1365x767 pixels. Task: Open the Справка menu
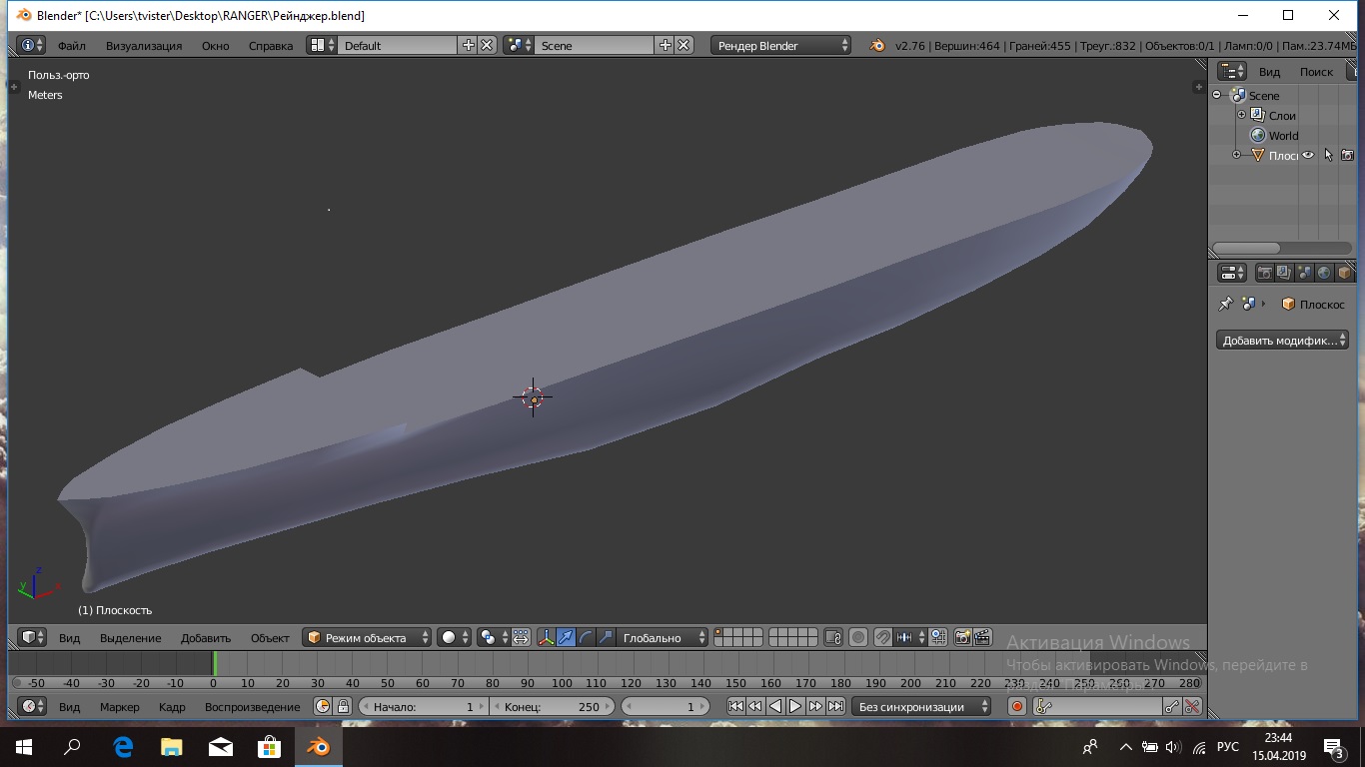point(270,46)
